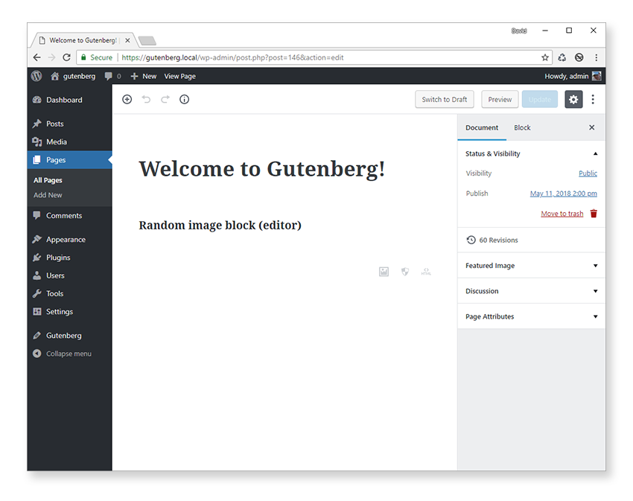Click the Move to trash link
The width and height of the screenshot is (633, 501).
[562, 214]
